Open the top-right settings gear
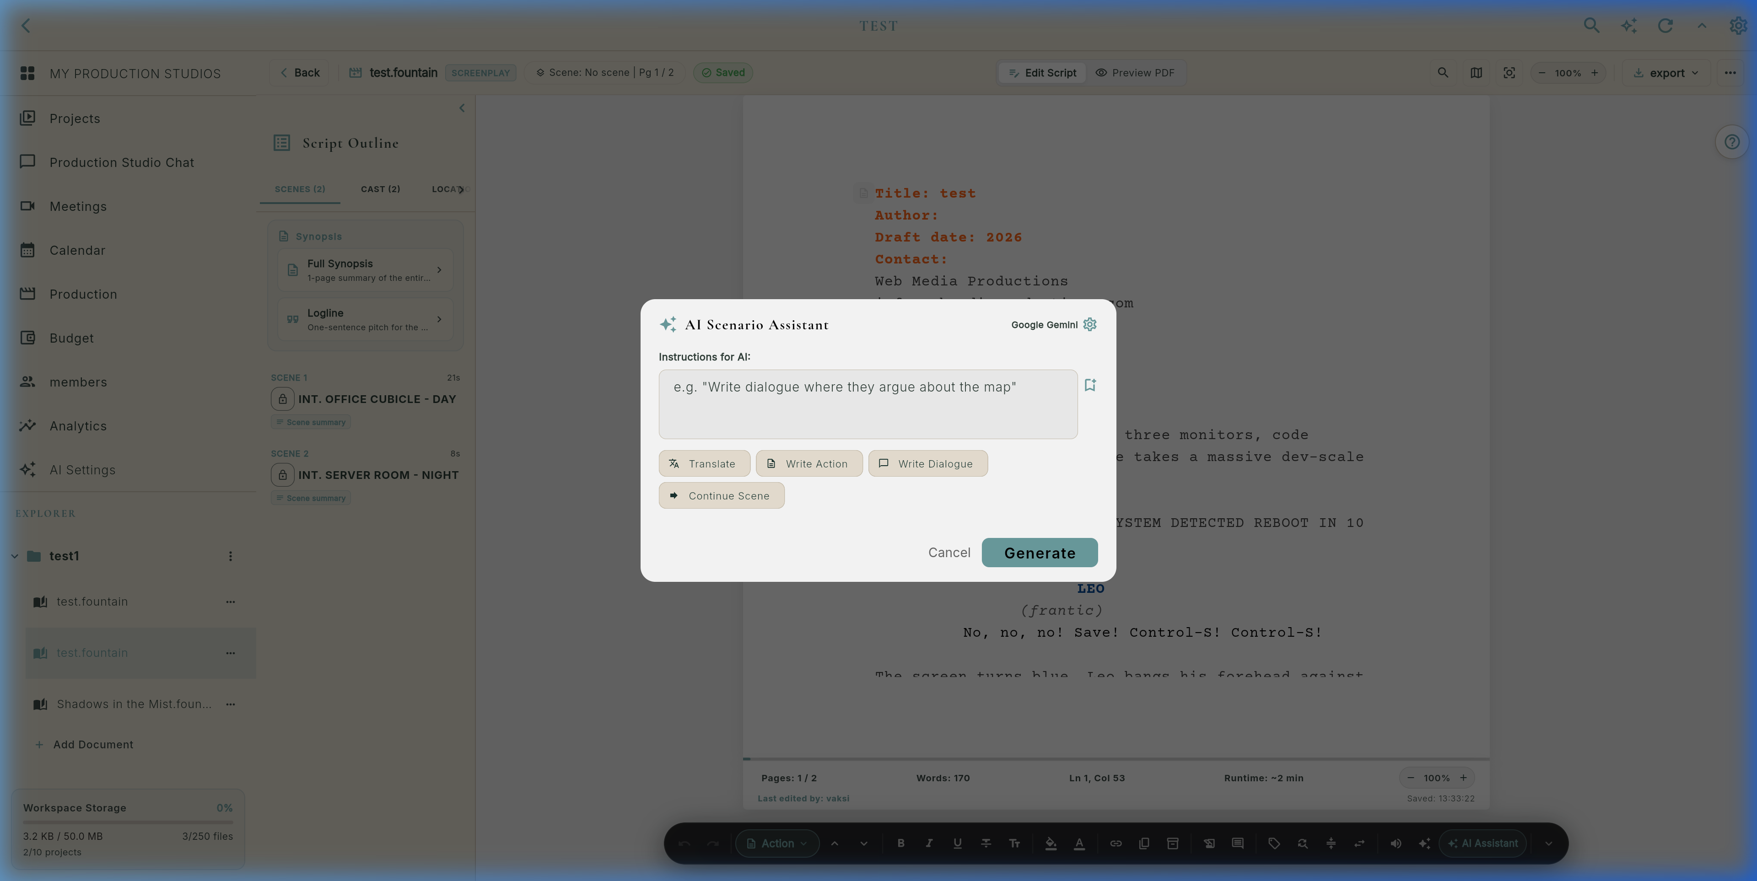The height and width of the screenshot is (881, 1757). click(1738, 26)
